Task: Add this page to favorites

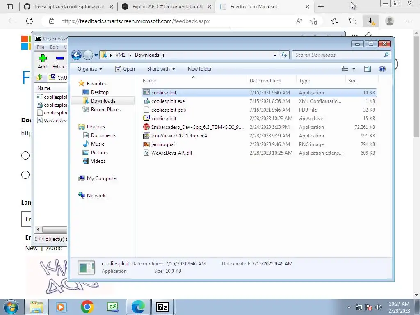Action: (x=314, y=21)
